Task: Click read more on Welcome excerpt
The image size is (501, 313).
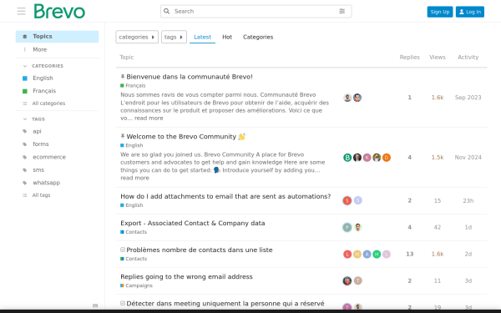Action: point(134,178)
